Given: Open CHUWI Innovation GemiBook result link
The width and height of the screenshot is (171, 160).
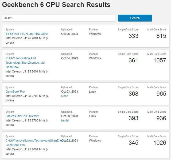Looking at the screenshot, I should click(x=25, y=63).
